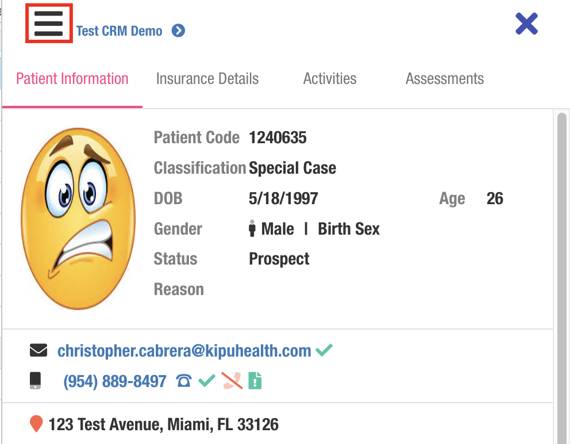Click the patient emoji avatar photo
The width and height of the screenshot is (570, 444).
78,219
